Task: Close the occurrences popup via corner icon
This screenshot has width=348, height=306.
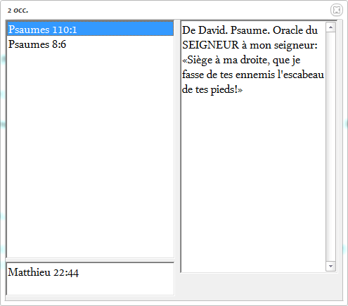Action: tap(337, 10)
